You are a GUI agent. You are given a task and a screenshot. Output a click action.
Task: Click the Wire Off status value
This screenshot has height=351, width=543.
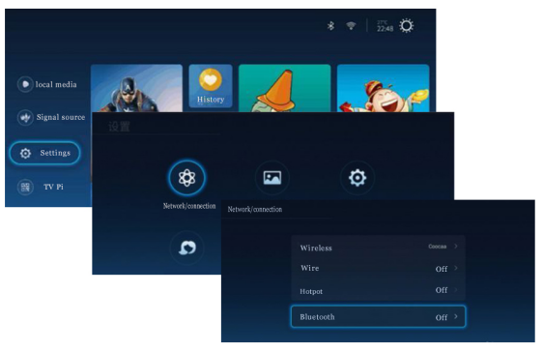(442, 269)
